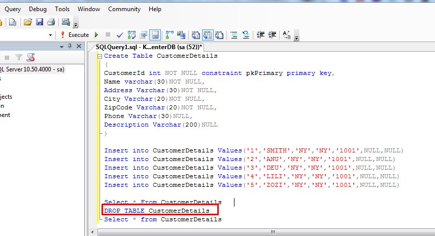Image resolution: width=435 pixels, height=236 pixels.
Task: Click the last 'Select * from CustomerDetails' line
Action: (x=163, y=219)
